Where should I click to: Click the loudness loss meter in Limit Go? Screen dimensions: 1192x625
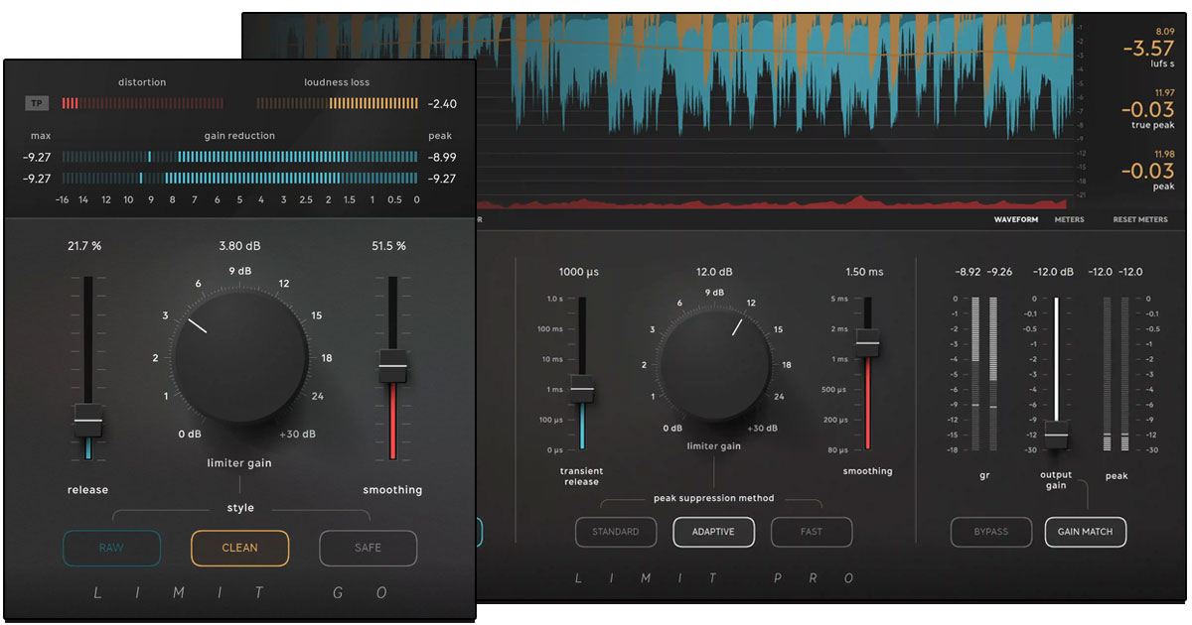pos(338,103)
